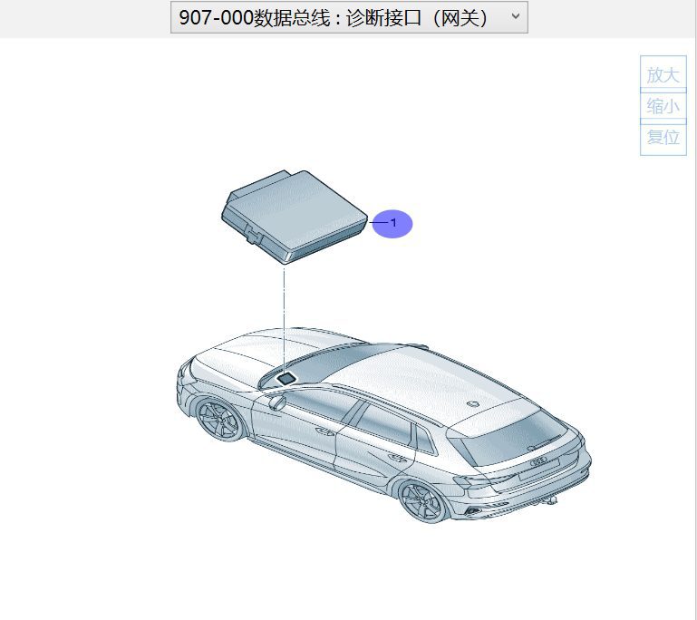Viewport: 697px width, 620px height.
Task: Click the chevron arrow on the diagram selector
Action: (x=515, y=16)
